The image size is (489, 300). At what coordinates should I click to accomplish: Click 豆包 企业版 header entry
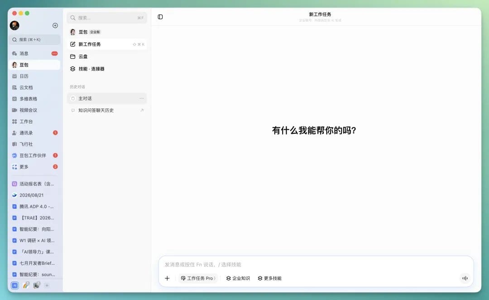click(107, 32)
